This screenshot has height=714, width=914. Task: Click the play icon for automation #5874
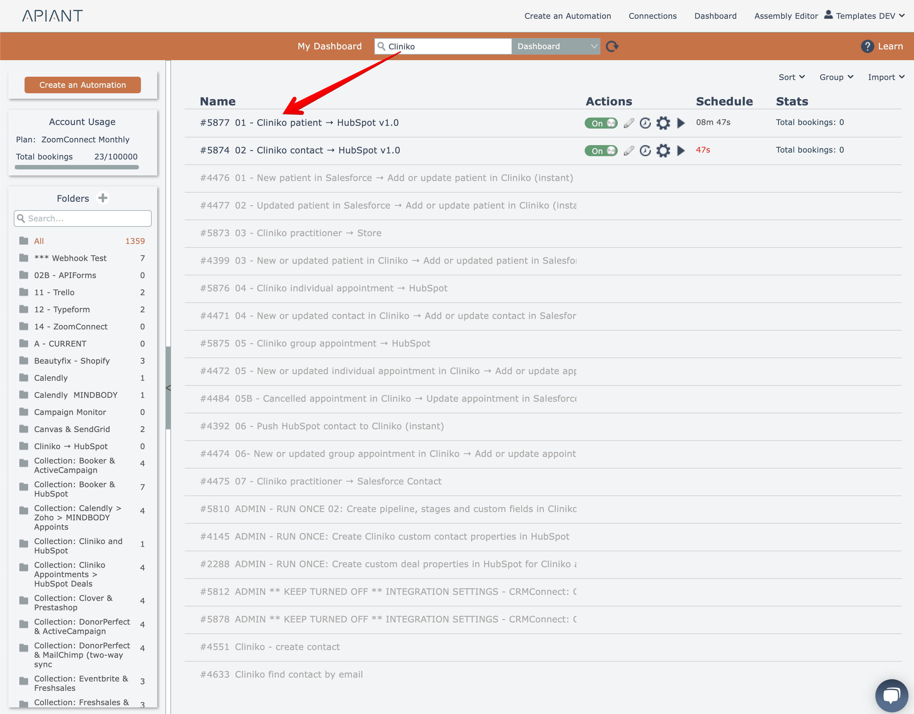(x=681, y=151)
